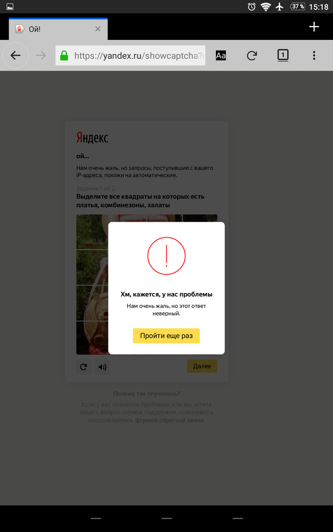This screenshot has width=333, height=532.
Task: Tap the forward navigation arrow
Action: point(41,55)
